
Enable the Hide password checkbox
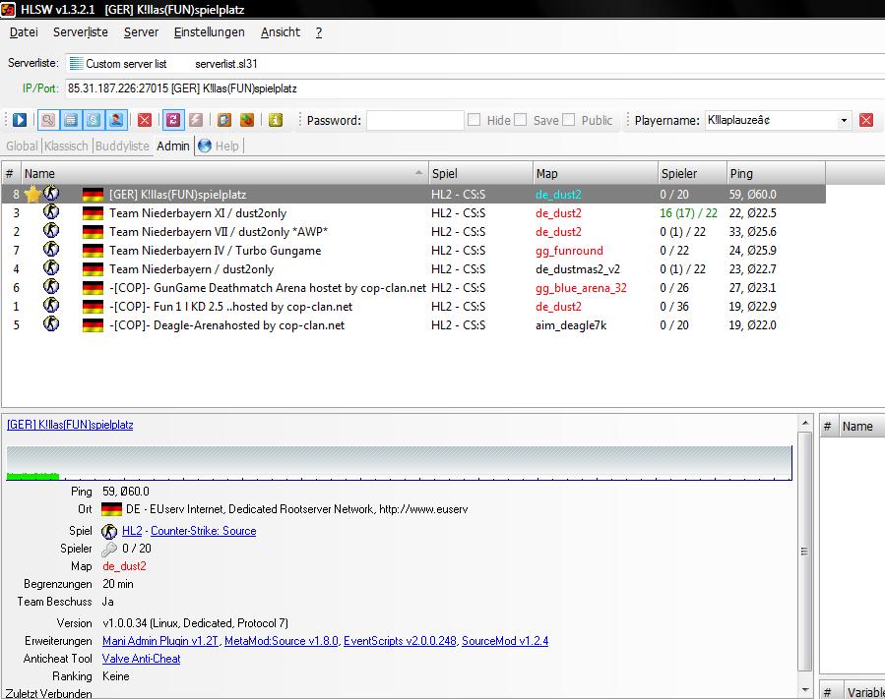474,120
